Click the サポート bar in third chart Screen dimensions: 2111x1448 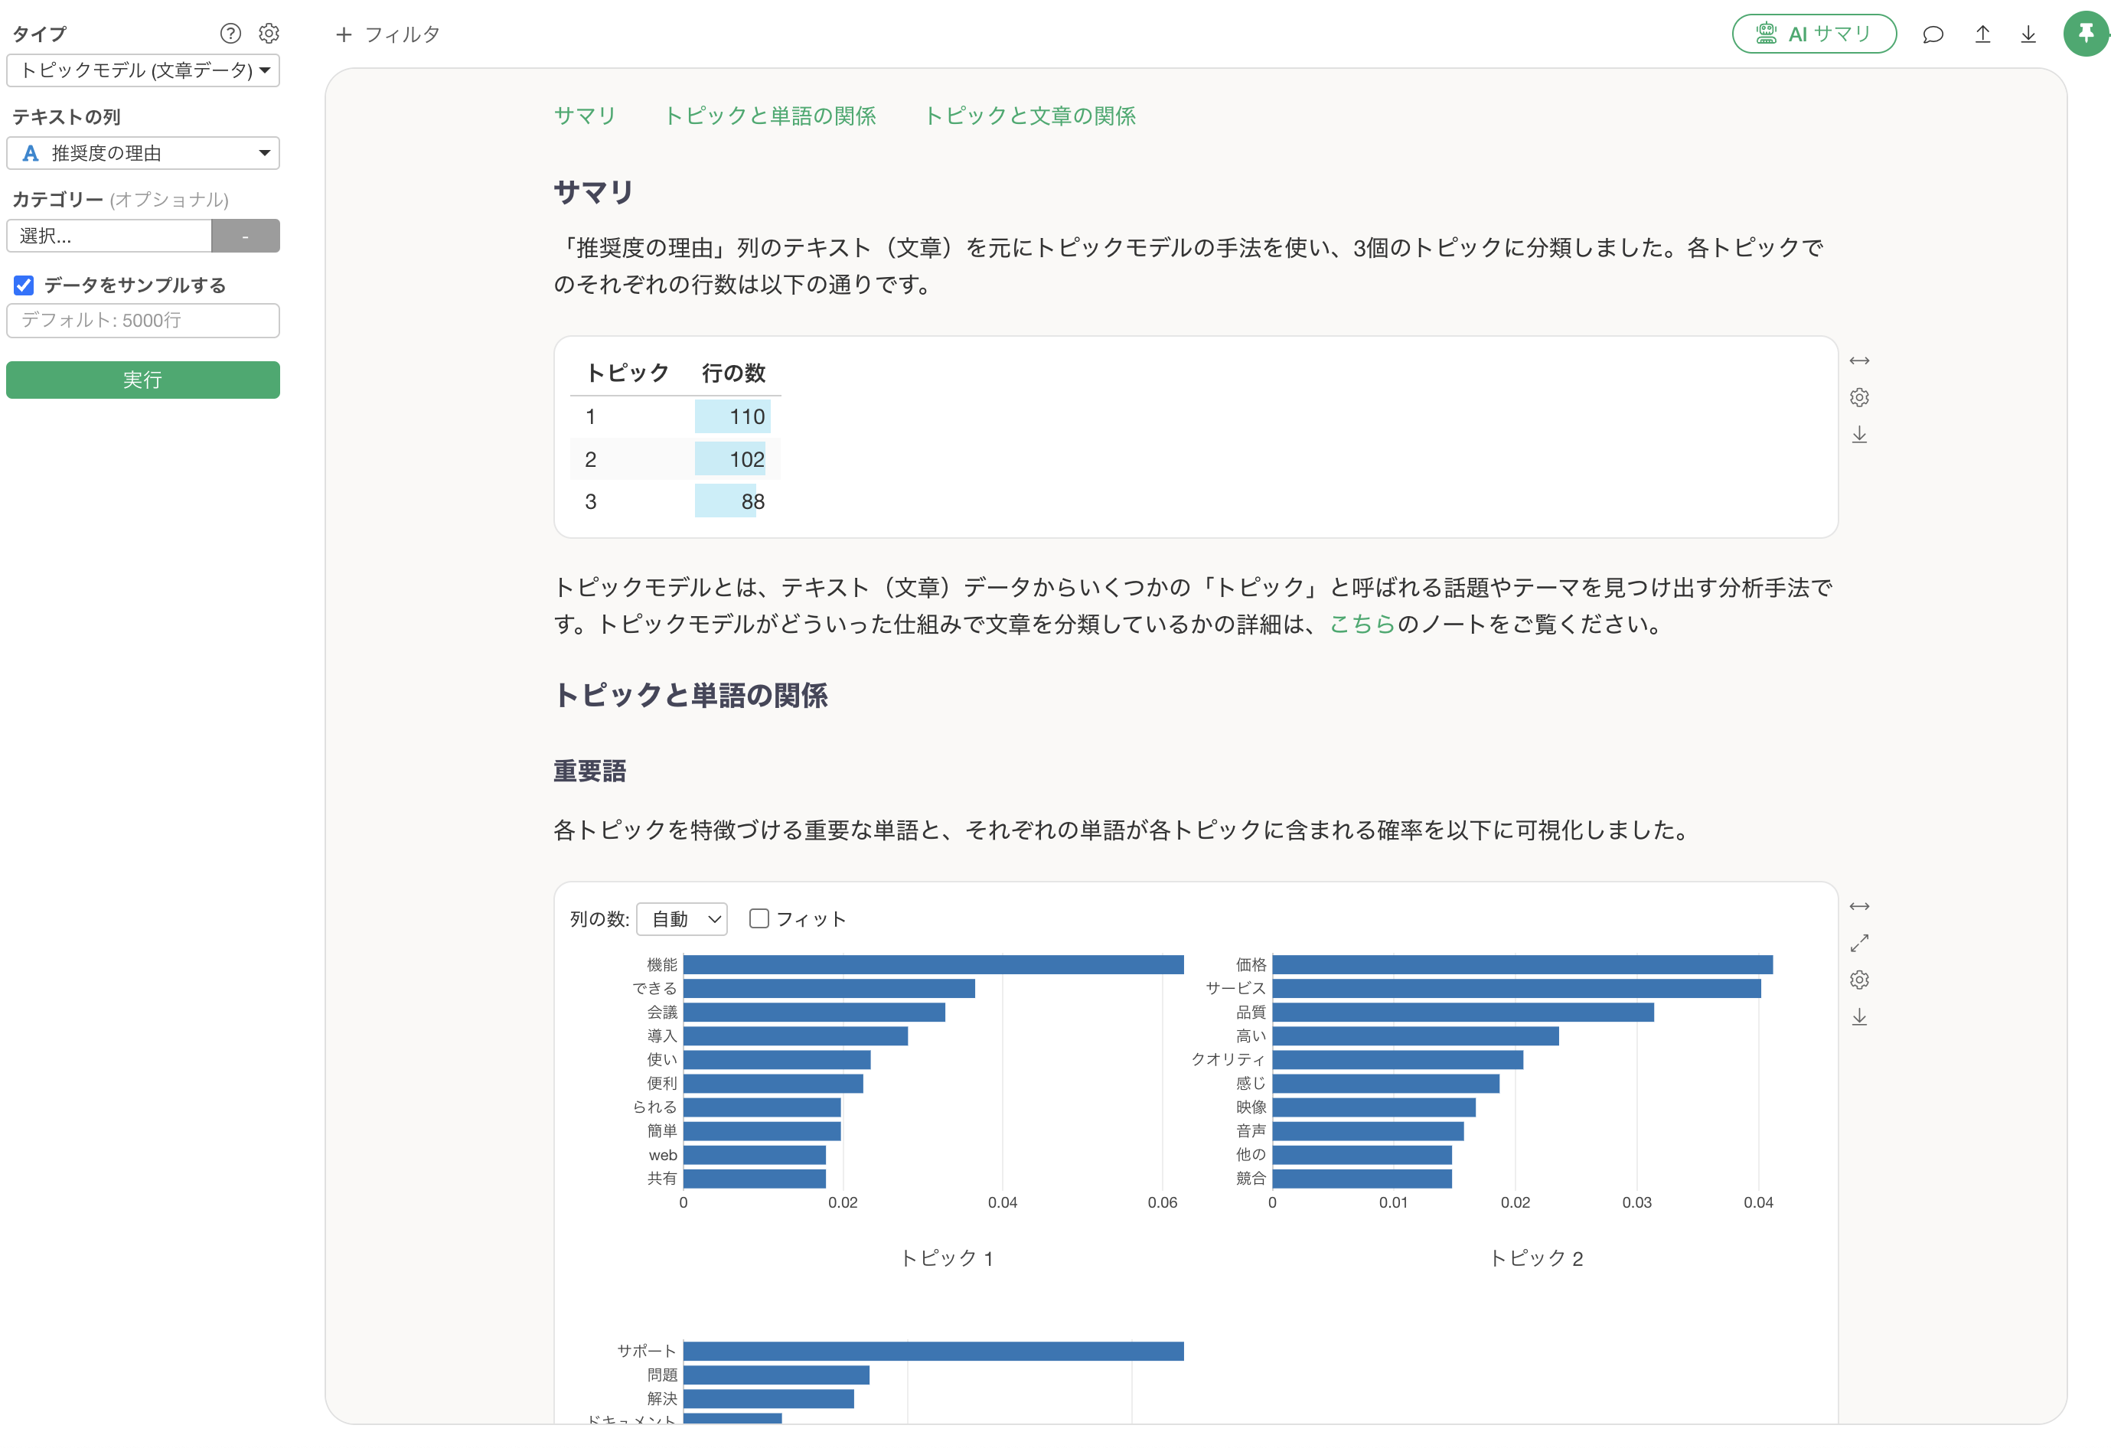(x=934, y=1351)
